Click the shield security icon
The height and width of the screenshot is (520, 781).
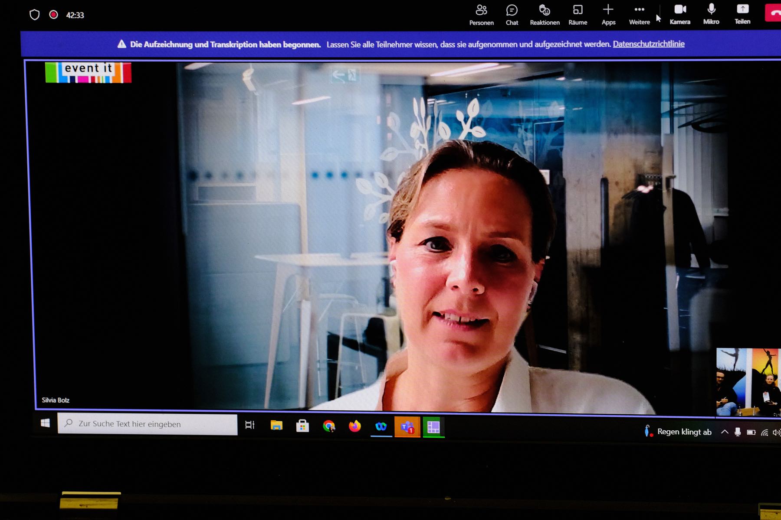35,15
